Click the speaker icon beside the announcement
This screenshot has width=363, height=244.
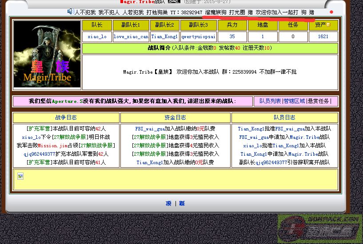click(70, 12)
